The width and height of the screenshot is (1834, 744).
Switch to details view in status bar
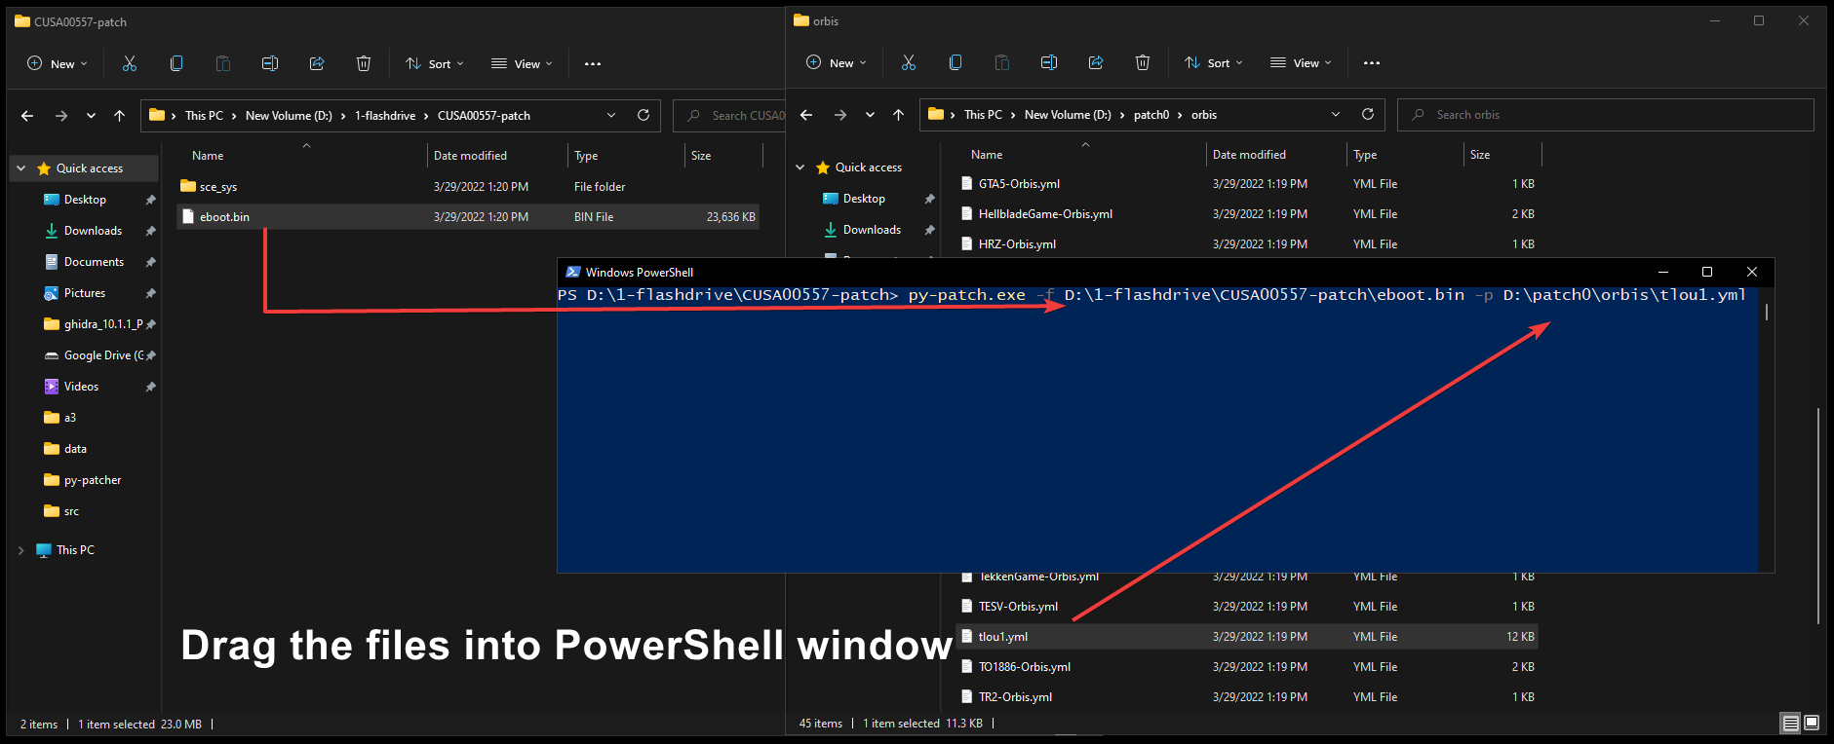tap(1790, 723)
